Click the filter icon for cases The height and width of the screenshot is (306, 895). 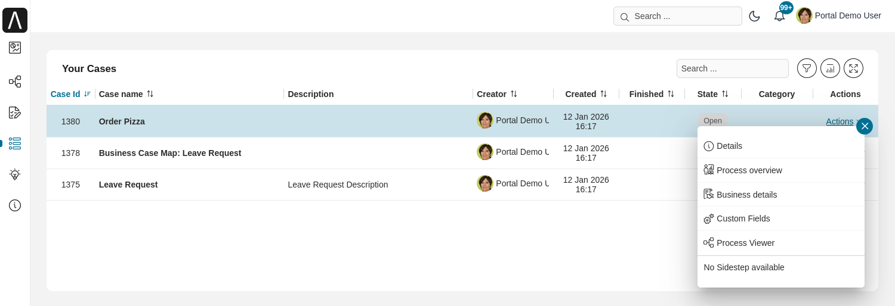coord(807,68)
